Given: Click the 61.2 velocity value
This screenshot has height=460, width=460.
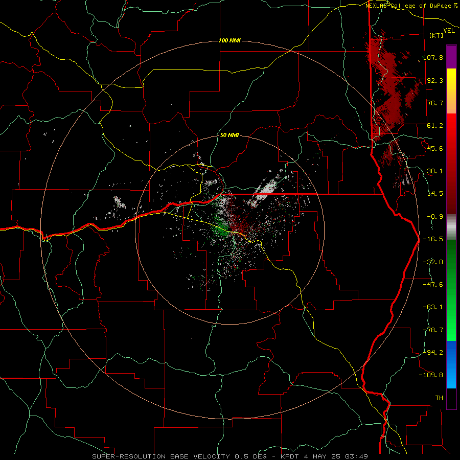Looking at the screenshot, I should tap(435, 126).
